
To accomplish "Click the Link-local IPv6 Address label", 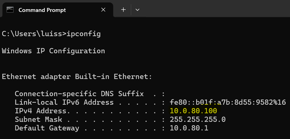I will (x=64, y=102).
